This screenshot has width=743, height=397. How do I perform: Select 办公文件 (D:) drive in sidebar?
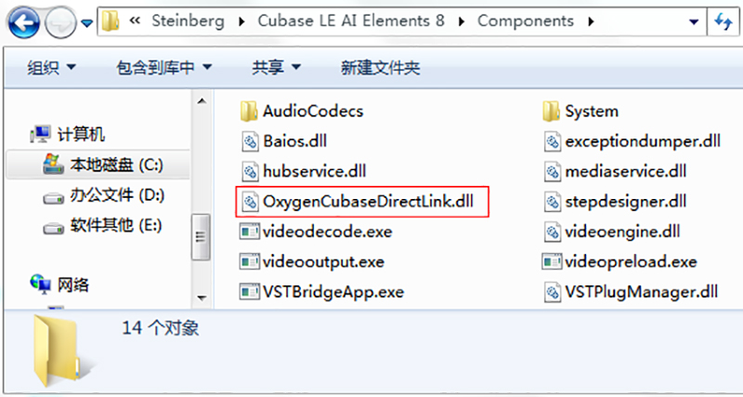pos(103,195)
